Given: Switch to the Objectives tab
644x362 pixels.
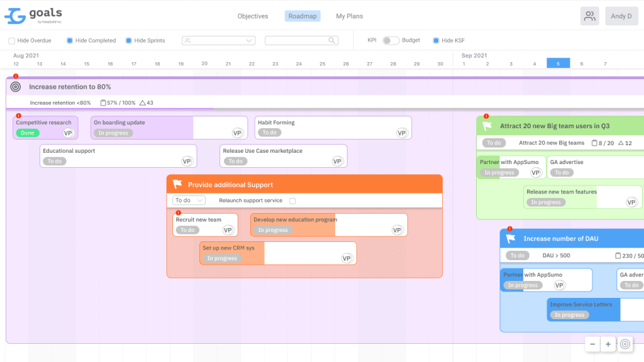Looking at the screenshot, I should click(x=253, y=16).
